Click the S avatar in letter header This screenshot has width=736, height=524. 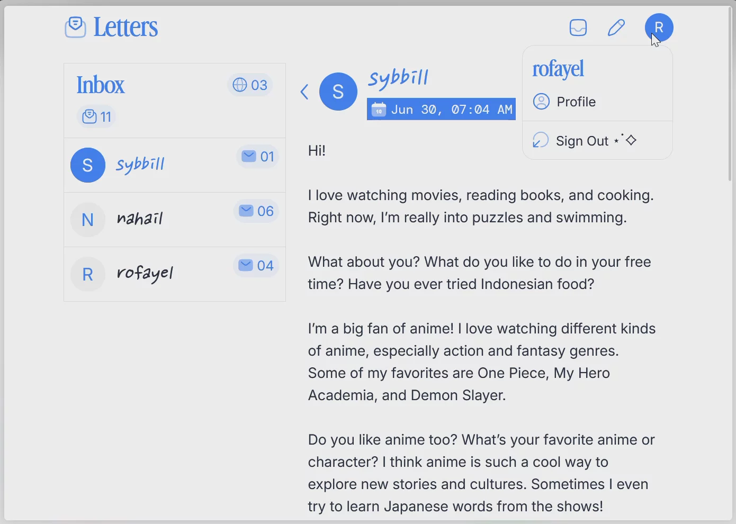pos(338,92)
